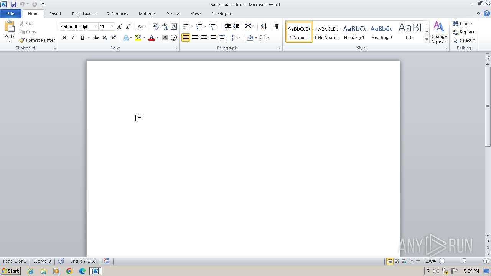
Task: Switch to the Developer tab
Action: 221,14
